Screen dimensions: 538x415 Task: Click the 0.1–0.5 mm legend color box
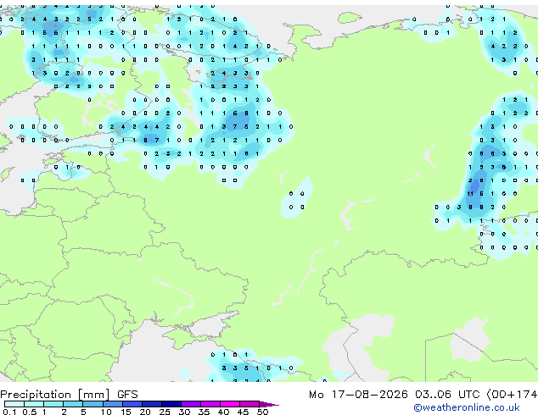(14, 404)
